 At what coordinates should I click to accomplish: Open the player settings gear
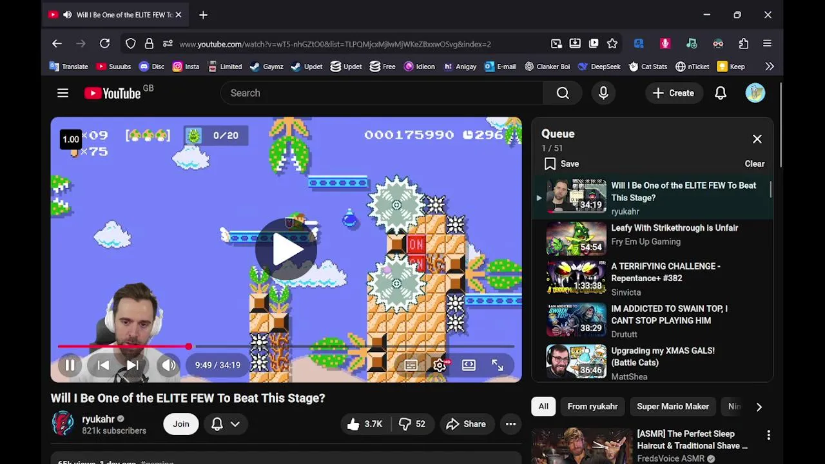440,365
